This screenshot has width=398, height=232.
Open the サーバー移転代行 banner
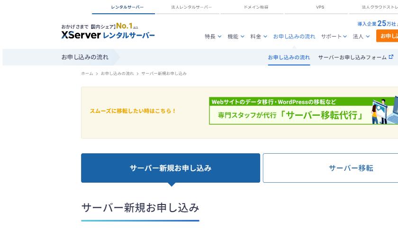pyautogui.click(x=303, y=111)
